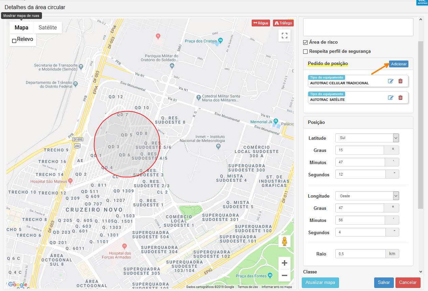Click the Latitude Graus input field
This screenshot has height=291, width=428.
(x=360, y=150)
